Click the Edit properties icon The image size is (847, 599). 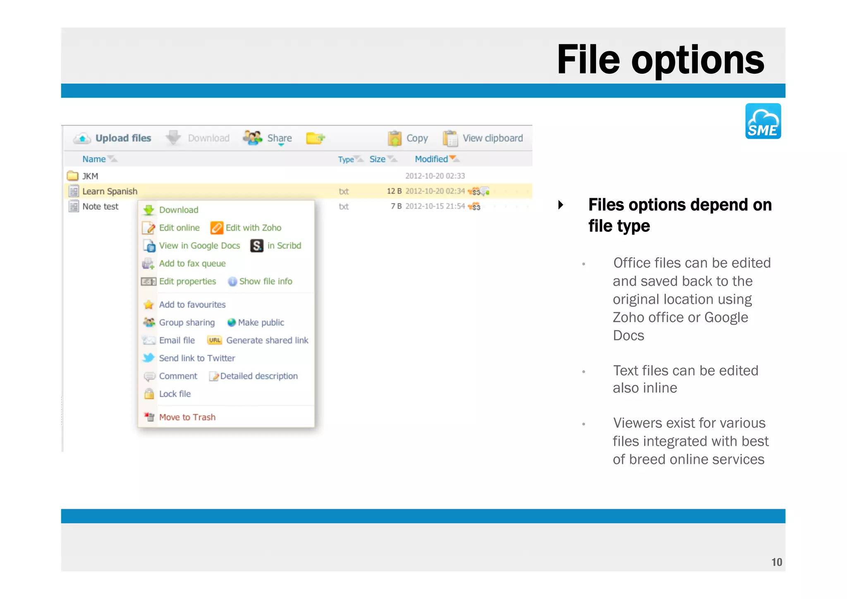[148, 281]
